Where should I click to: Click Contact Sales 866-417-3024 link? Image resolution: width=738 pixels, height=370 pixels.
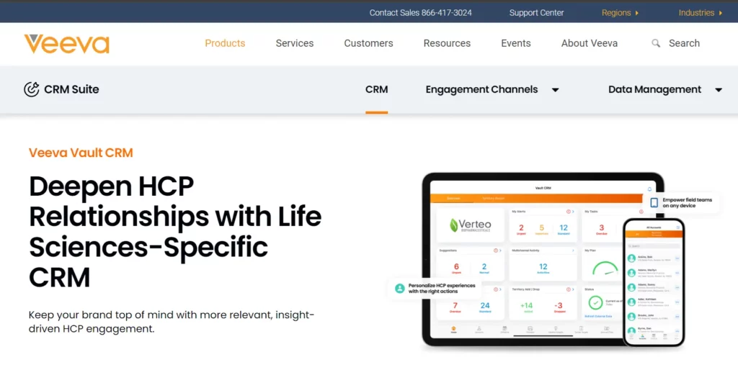point(420,13)
